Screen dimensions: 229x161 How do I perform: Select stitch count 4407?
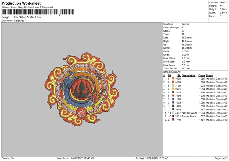tap(178, 113)
